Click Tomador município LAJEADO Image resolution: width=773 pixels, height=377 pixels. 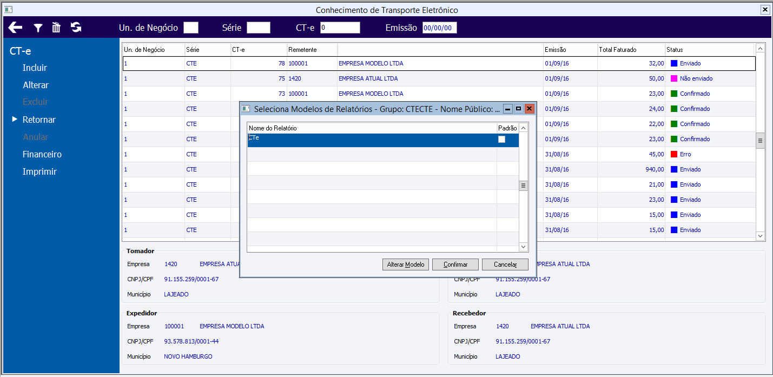click(x=176, y=294)
